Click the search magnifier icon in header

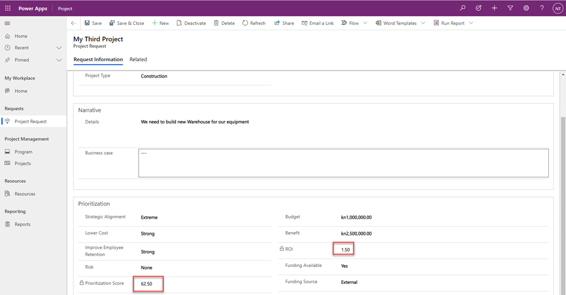(463, 8)
